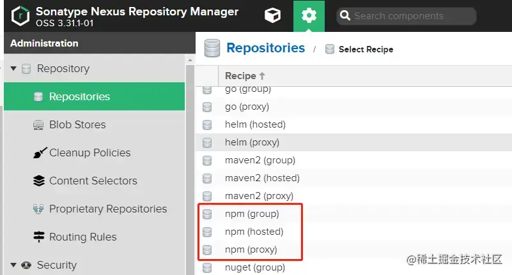
Task: Click the nuget (group) row icon
Action: (207, 268)
